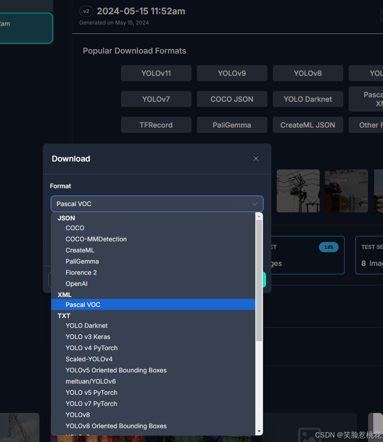Click the YOLOv11 popular format button
Viewport: 383px width, 442px height.
(156, 73)
